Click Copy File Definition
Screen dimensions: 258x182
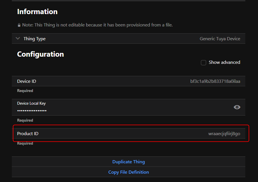click(x=129, y=172)
